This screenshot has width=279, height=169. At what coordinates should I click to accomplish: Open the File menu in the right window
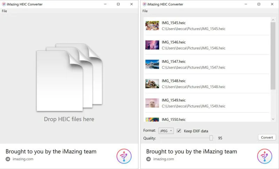pos(145,11)
